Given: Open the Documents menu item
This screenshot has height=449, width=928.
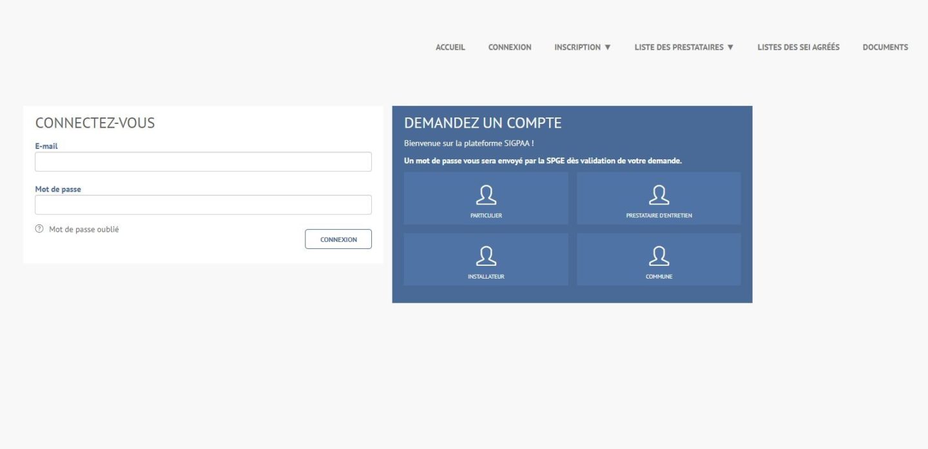Looking at the screenshot, I should click(x=885, y=47).
